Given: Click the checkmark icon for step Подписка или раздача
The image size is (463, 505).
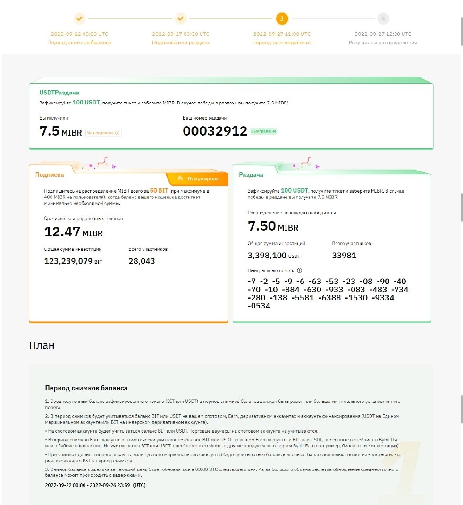Looking at the screenshot, I should click(x=181, y=19).
